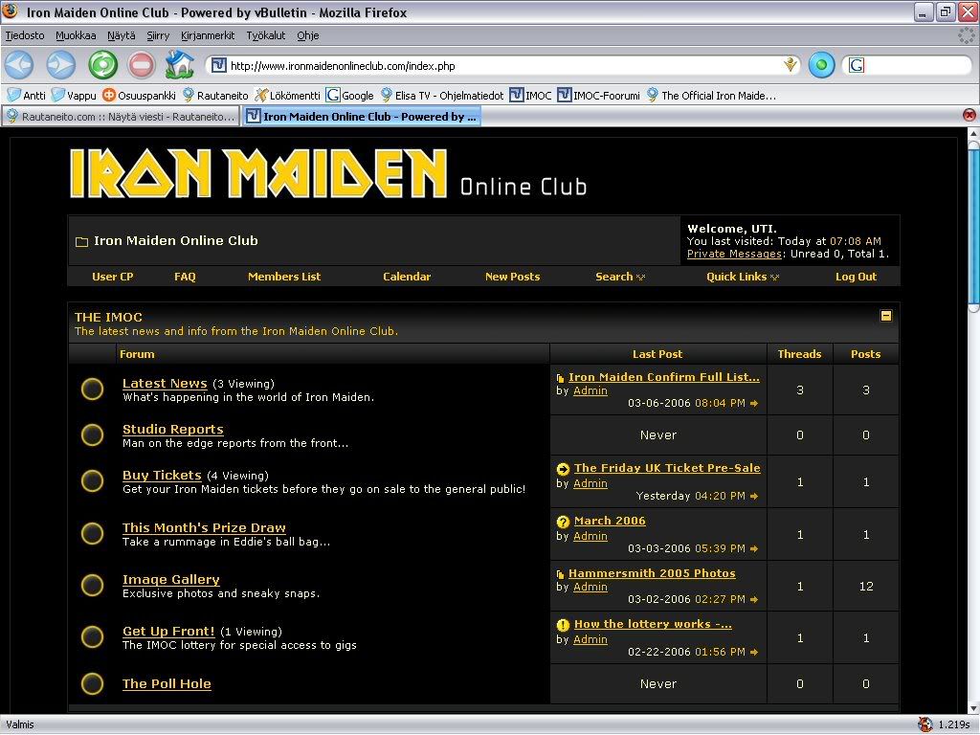This screenshot has width=980, height=735.
Task: Close the current tab with the red X
Action: coord(969,115)
